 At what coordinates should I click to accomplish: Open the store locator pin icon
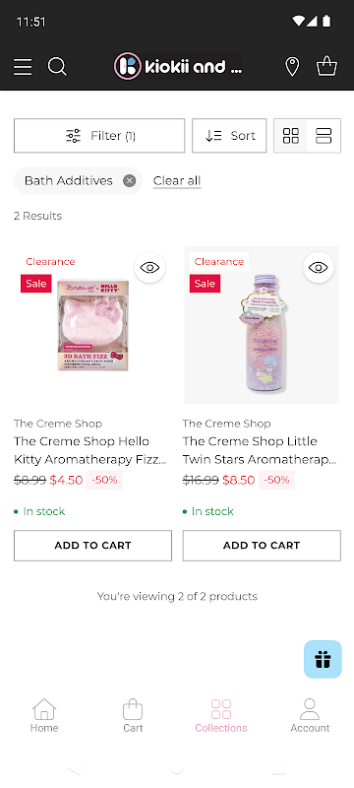(x=292, y=66)
